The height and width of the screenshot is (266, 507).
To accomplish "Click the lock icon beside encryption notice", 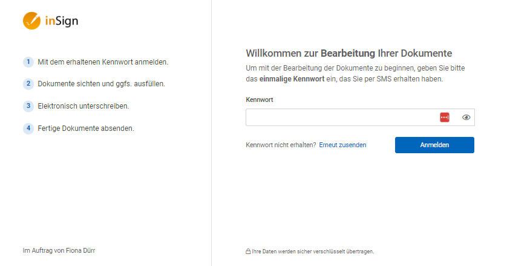I will tap(248, 251).
